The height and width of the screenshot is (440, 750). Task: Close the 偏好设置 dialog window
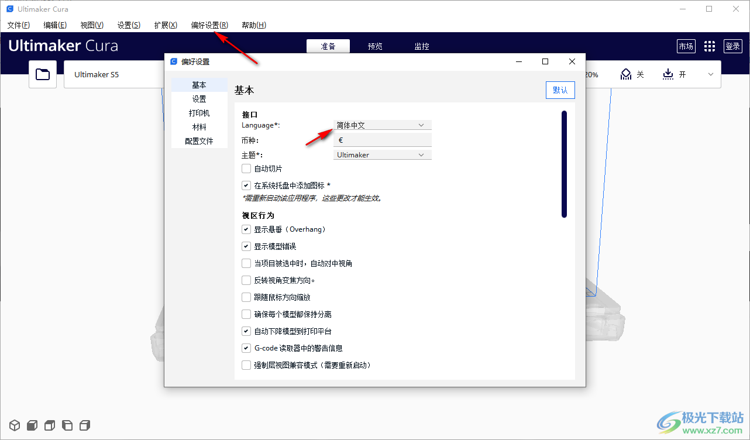(572, 61)
